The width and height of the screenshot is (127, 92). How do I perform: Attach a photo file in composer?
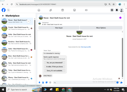(43, 82)
